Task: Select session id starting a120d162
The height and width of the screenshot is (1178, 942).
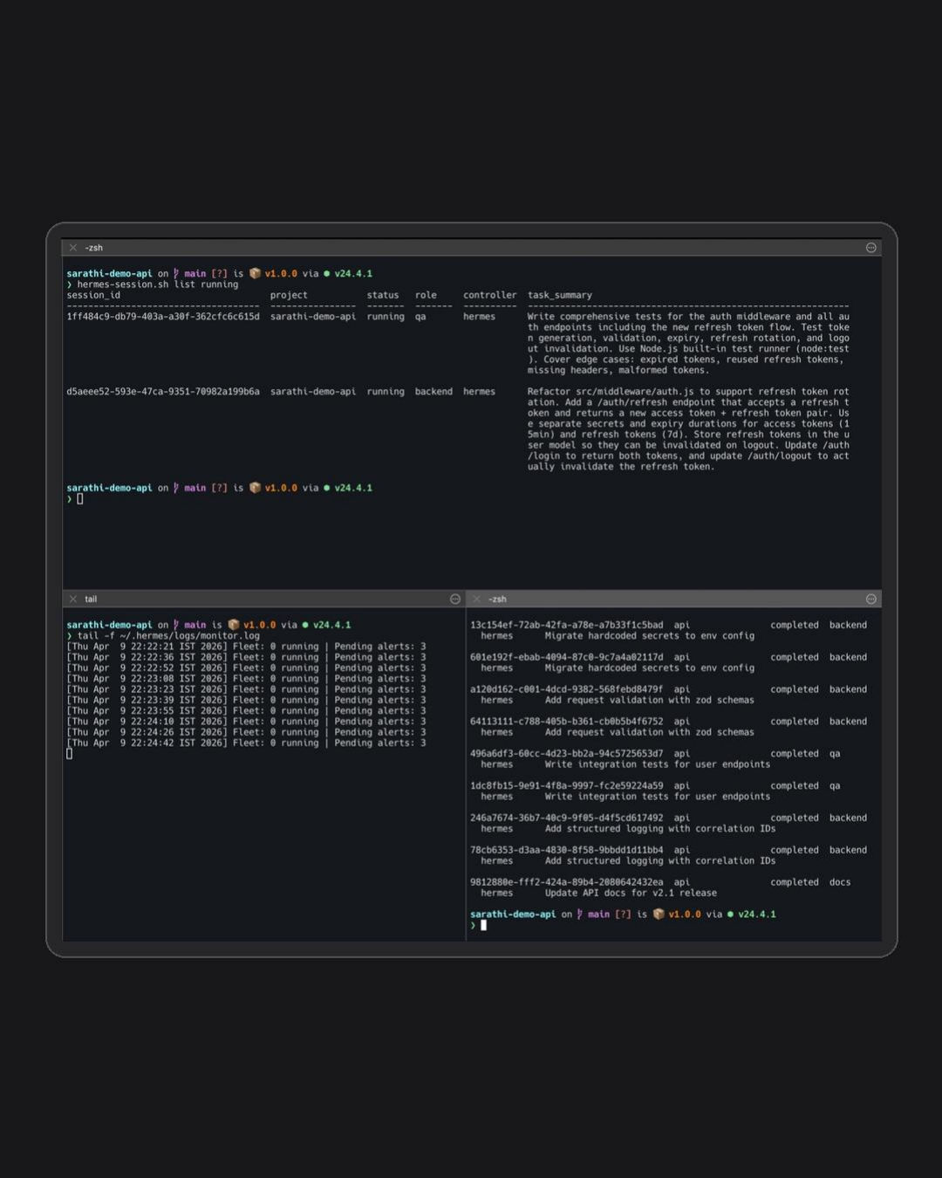Action: (x=567, y=689)
